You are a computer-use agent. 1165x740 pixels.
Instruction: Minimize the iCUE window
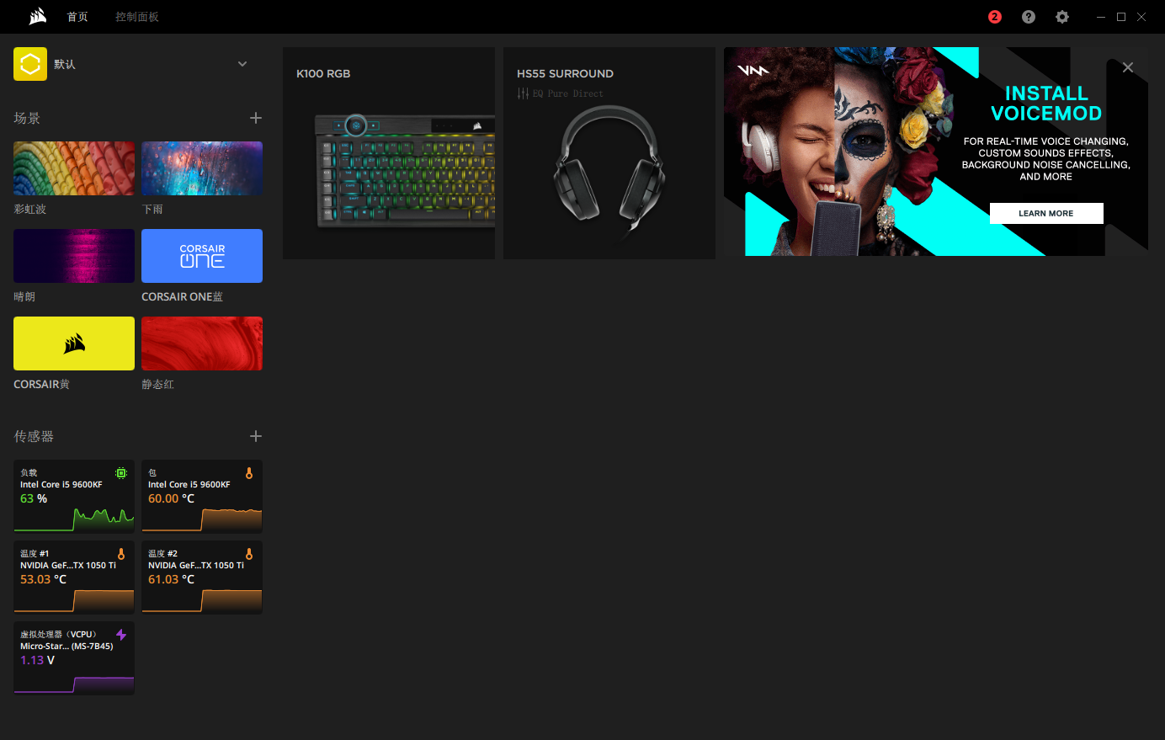coord(1101,17)
